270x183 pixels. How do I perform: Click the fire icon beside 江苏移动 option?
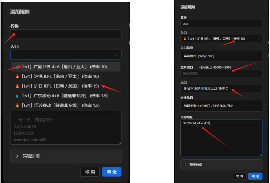click(x=18, y=105)
